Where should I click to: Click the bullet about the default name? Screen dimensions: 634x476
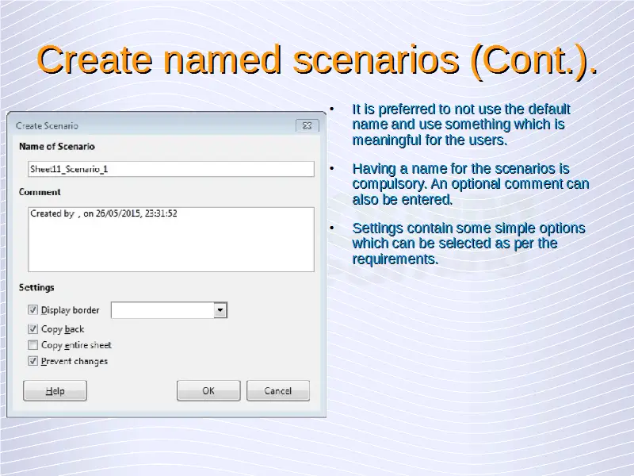point(460,125)
